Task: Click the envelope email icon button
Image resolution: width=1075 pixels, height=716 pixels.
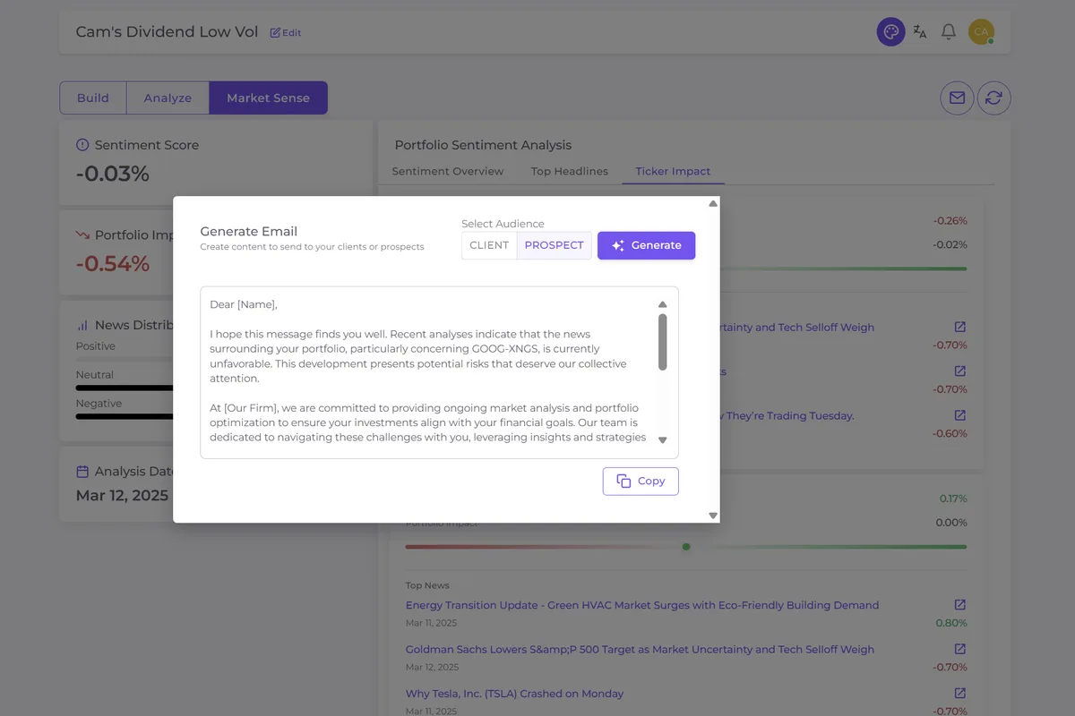Action: click(x=957, y=98)
